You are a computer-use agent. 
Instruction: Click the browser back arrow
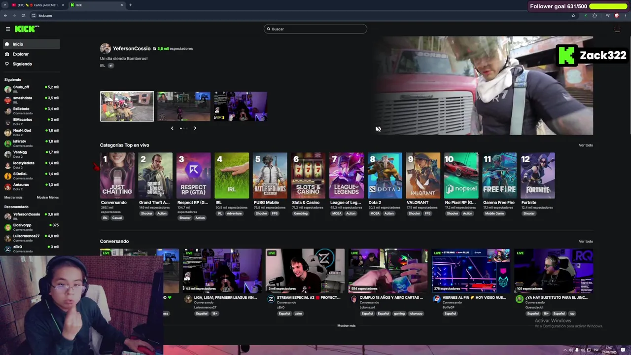pos(5,15)
